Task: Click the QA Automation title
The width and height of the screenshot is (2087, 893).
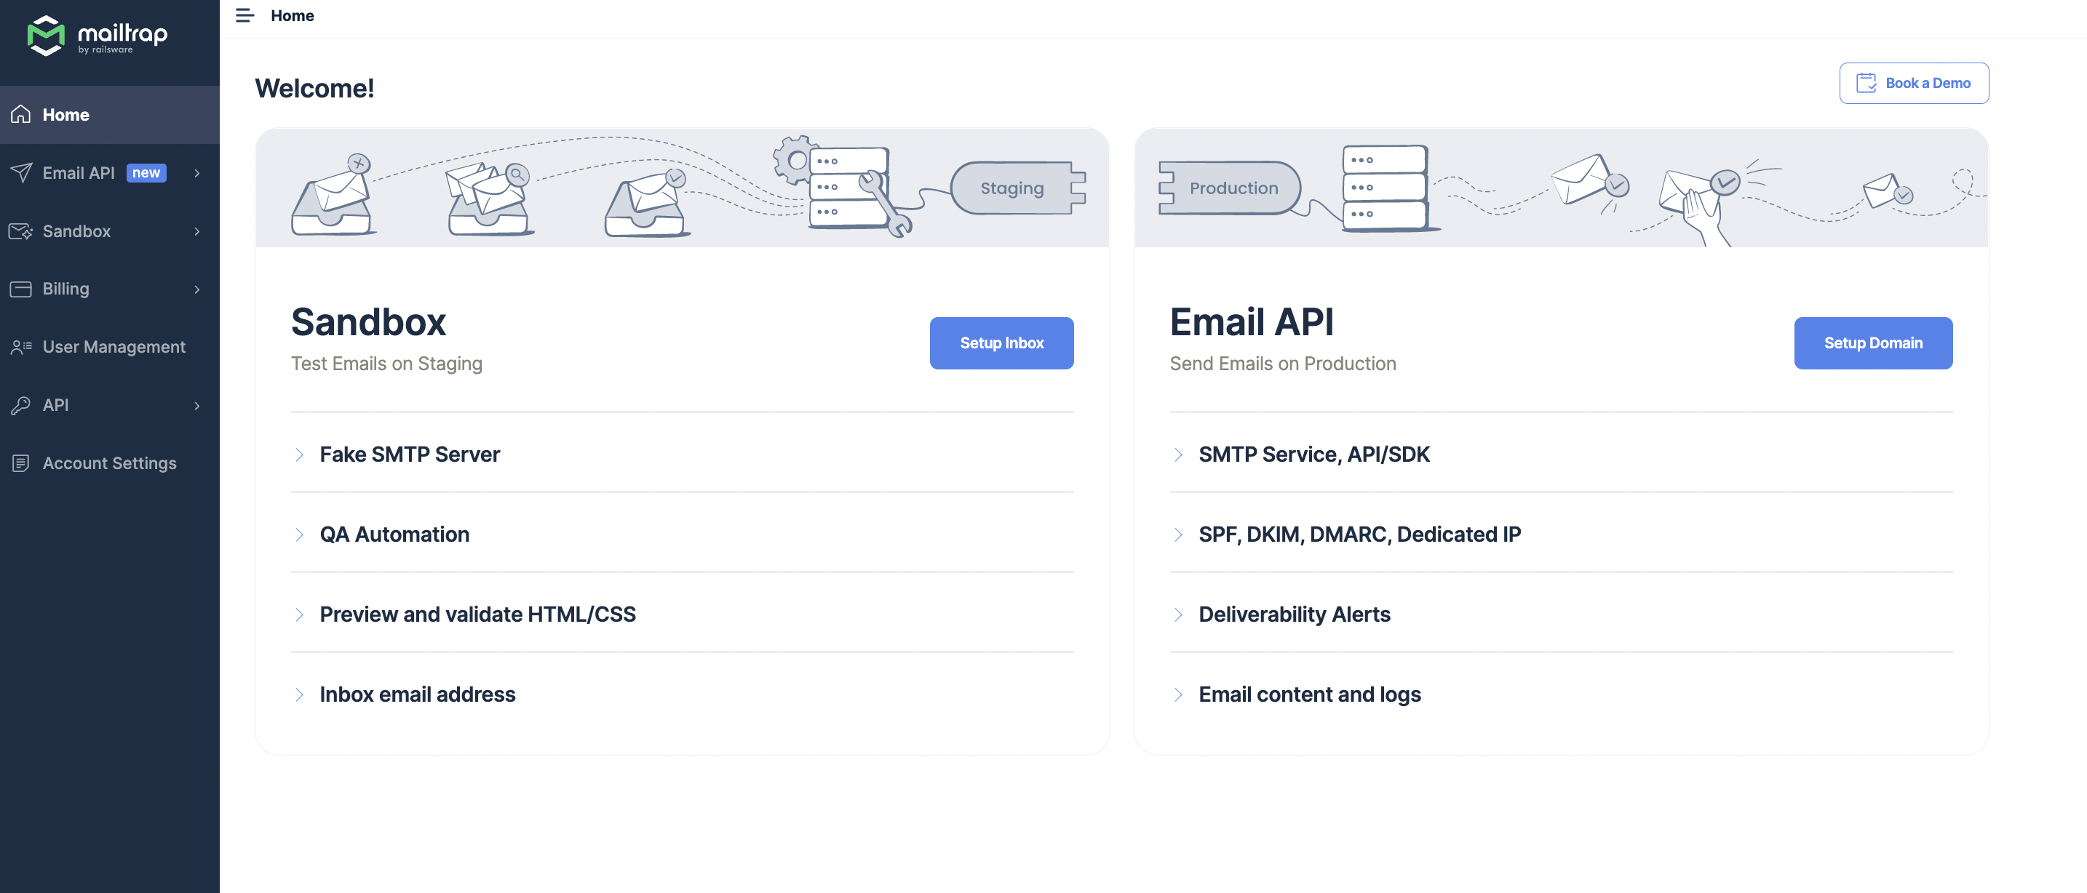Action: pos(394,534)
